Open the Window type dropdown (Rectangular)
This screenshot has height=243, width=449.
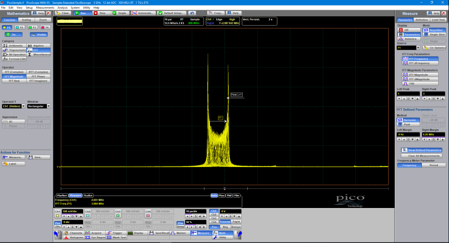tap(39, 106)
